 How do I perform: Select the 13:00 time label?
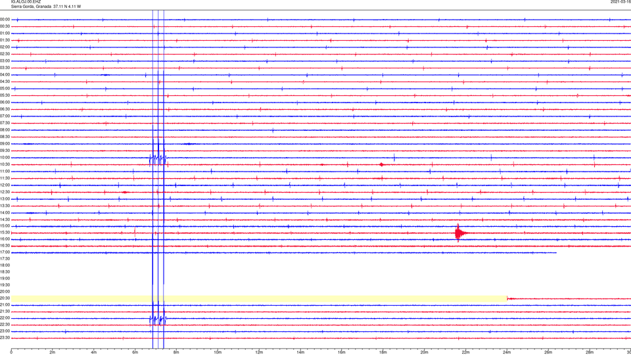click(x=5, y=199)
